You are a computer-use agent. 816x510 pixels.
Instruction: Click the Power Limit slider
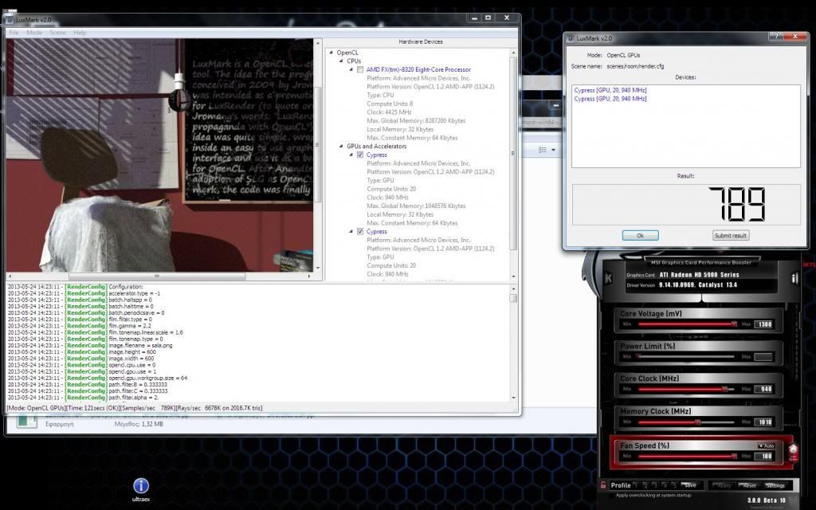[686, 356]
